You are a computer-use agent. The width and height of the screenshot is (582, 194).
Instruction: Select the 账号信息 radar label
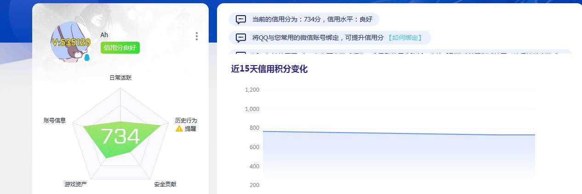point(55,121)
